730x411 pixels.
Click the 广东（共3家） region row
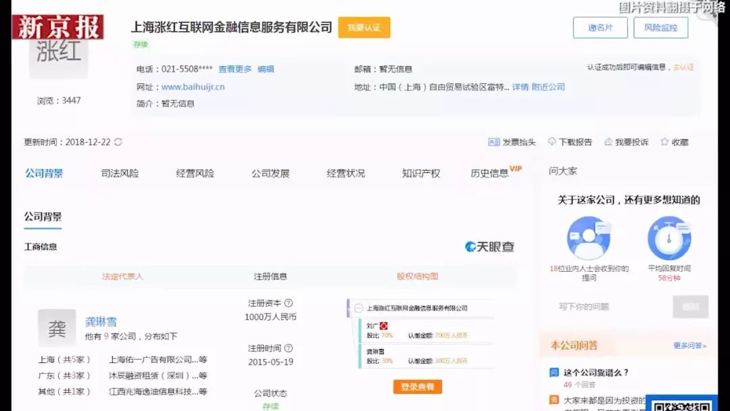click(x=64, y=376)
